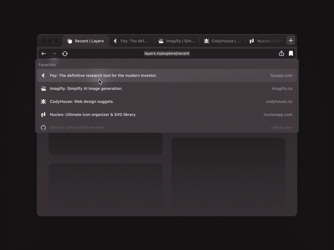This screenshot has height=250, width=334.
Task: Open a new tab with the plus button
Action: (291, 41)
